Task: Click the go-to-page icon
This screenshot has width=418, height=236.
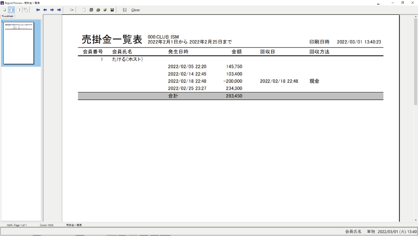Action: (x=72, y=10)
